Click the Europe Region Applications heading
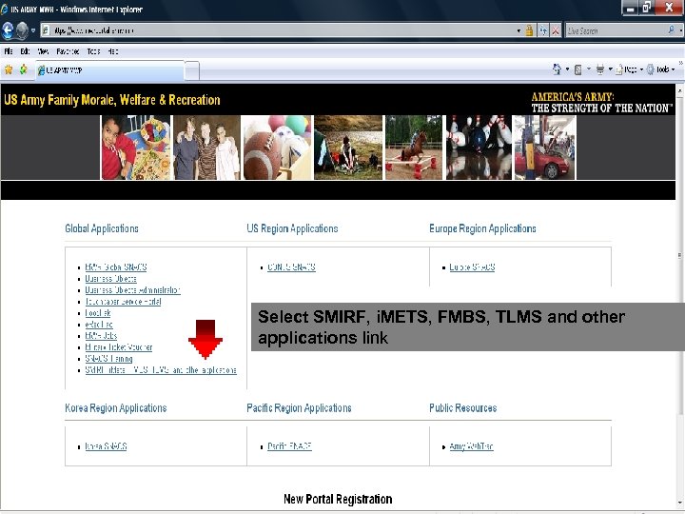Image resolution: width=685 pixels, height=514 pixels. (482, 228)
